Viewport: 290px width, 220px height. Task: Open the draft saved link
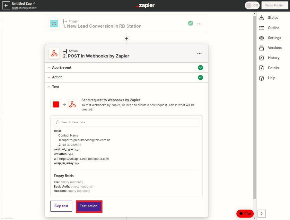(14, 8)
